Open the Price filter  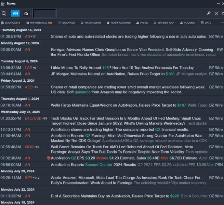(x=142, y=23)
